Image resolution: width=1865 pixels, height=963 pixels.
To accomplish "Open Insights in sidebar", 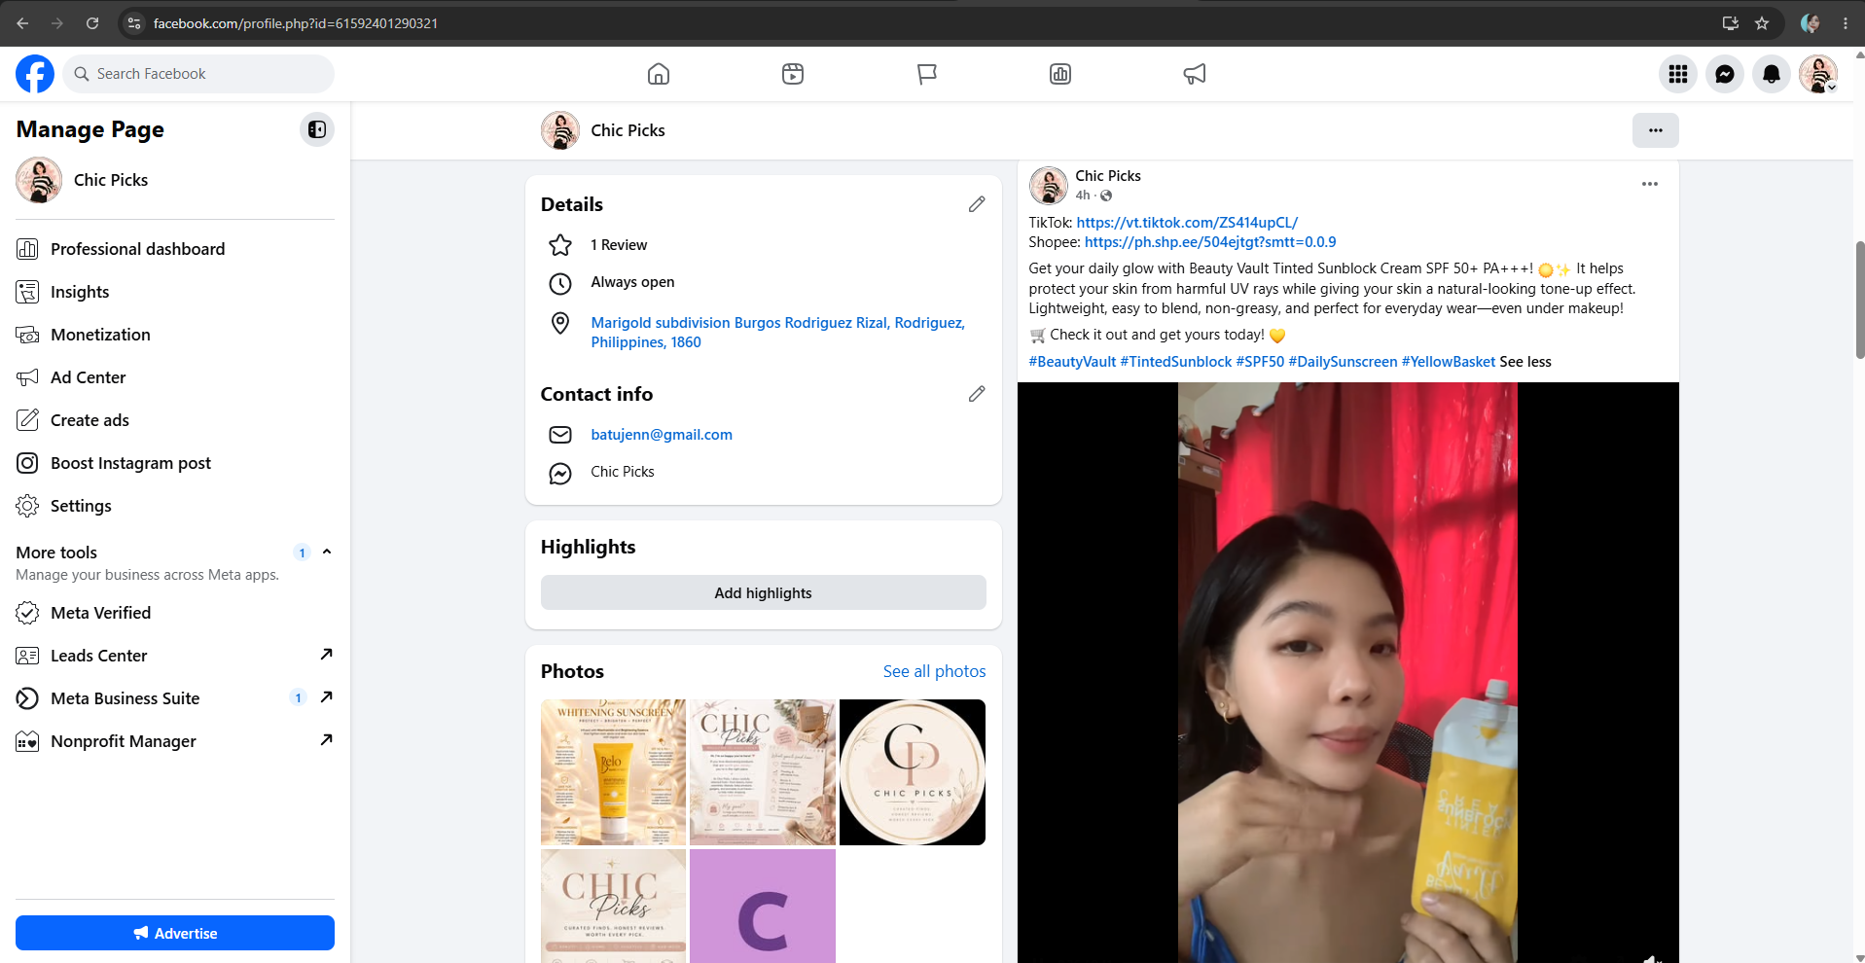I will (x=175, y=292).
